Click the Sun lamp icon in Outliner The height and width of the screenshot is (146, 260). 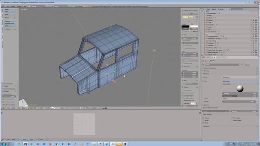[207, 29]
